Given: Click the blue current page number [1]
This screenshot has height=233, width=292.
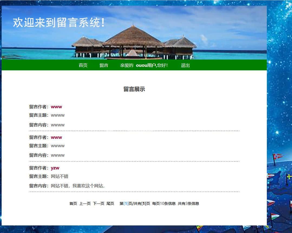Looking at the screenshot, I should pyautogui.click(x=126, y=204).
